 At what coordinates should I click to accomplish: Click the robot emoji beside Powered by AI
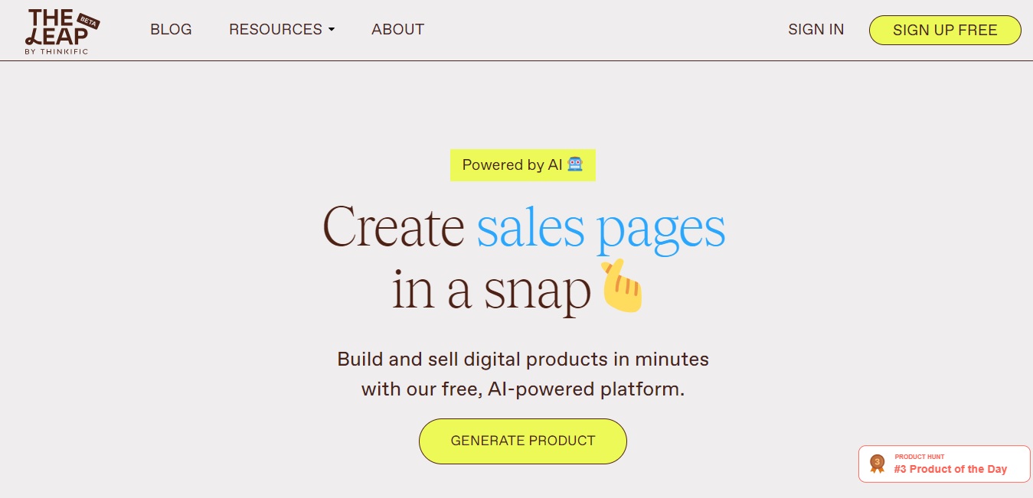click(575, 164)
